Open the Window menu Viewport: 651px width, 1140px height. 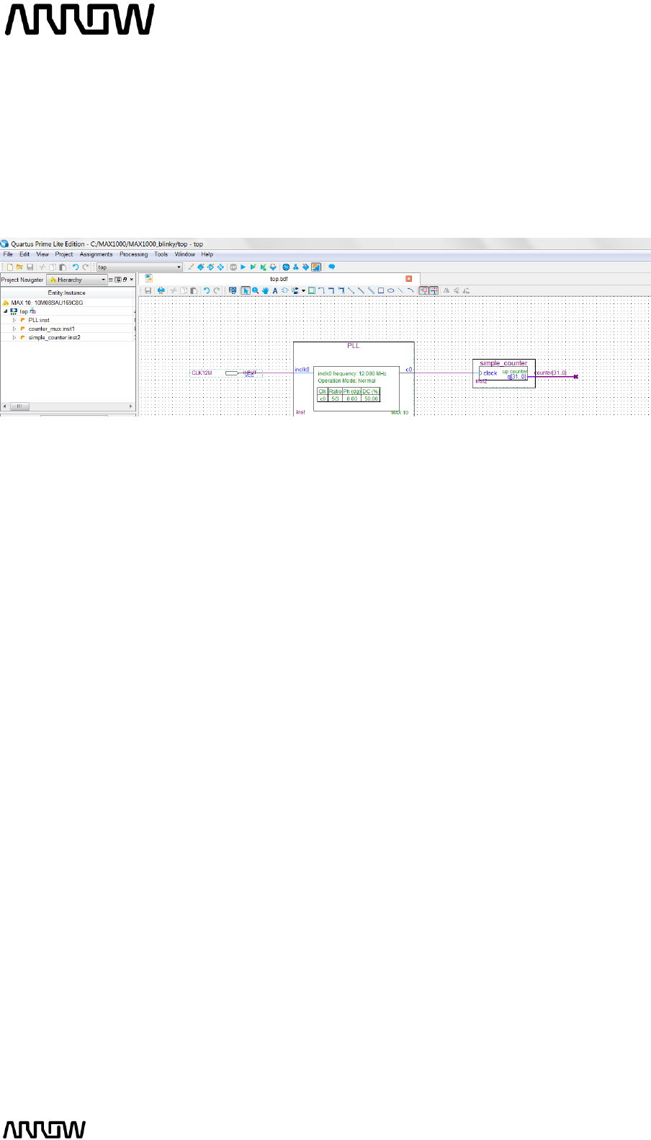pos(184,254)
